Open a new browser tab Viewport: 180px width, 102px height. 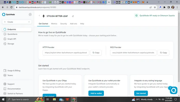pos(147,2)
